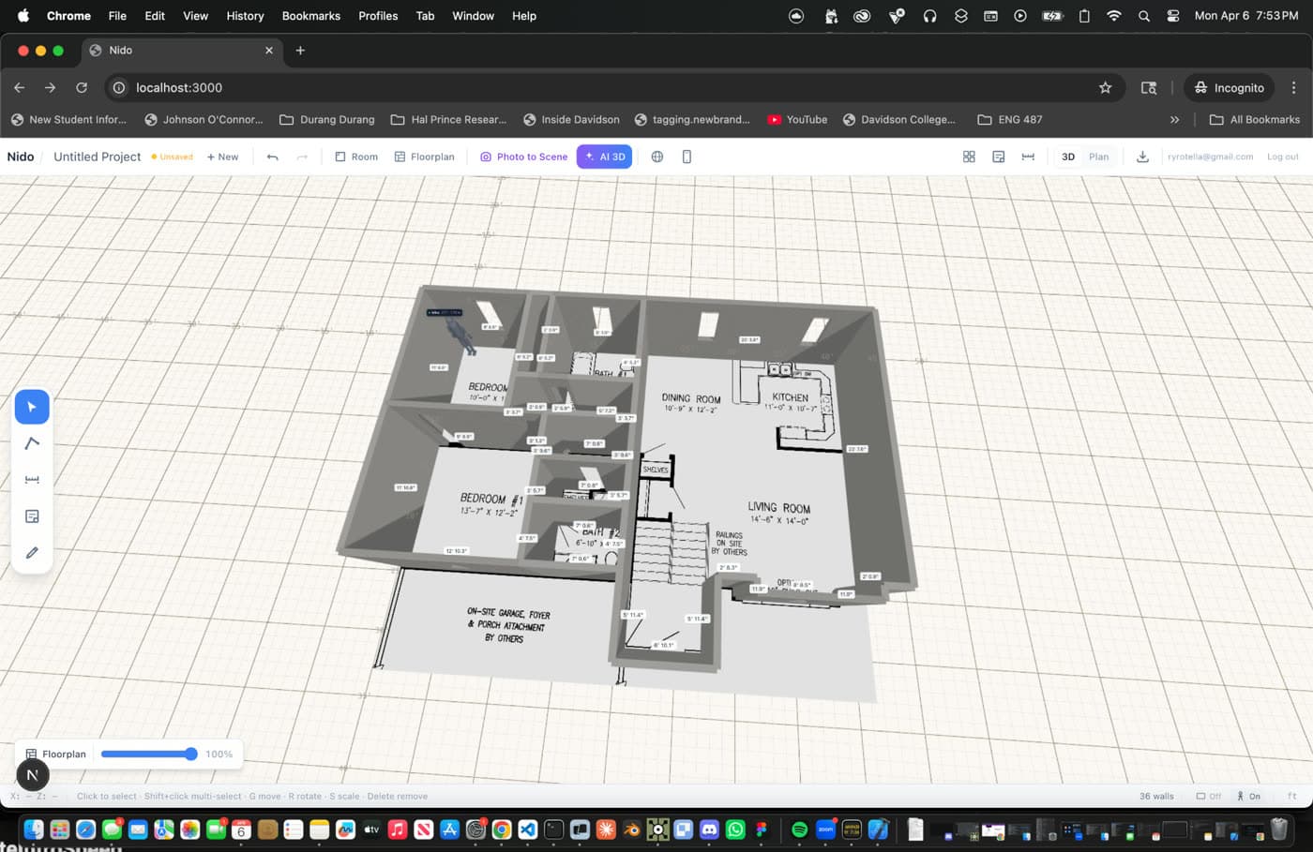Screen dimensions: 1313x852
Task: Select the floorplan tool in left toolbar
Action: tap(32, 516)
